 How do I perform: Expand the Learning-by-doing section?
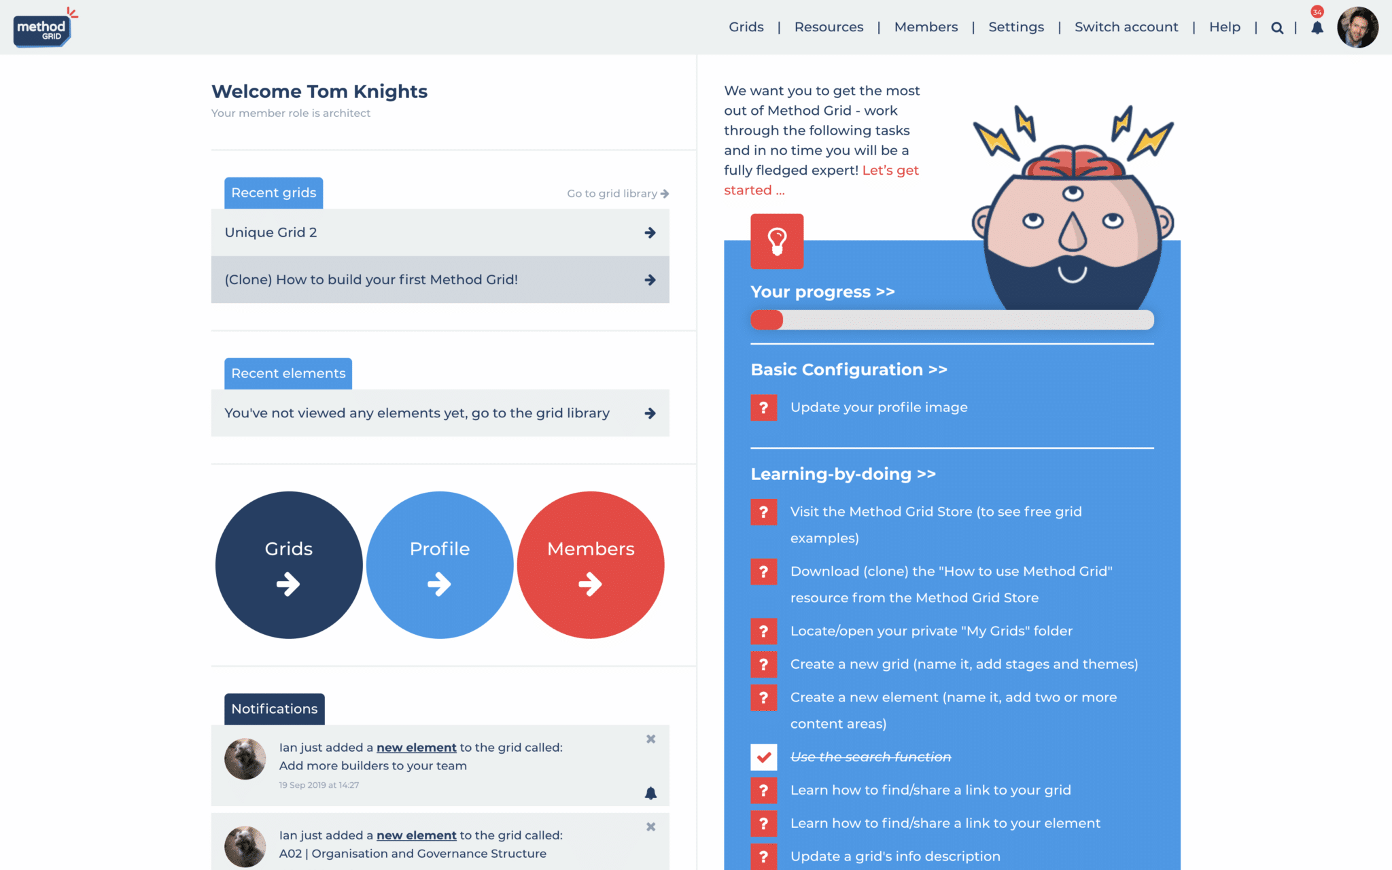(843, 474)
